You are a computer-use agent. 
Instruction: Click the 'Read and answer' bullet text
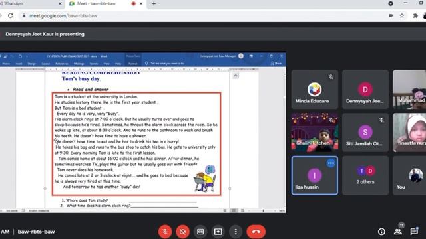[x=91, y=89]
